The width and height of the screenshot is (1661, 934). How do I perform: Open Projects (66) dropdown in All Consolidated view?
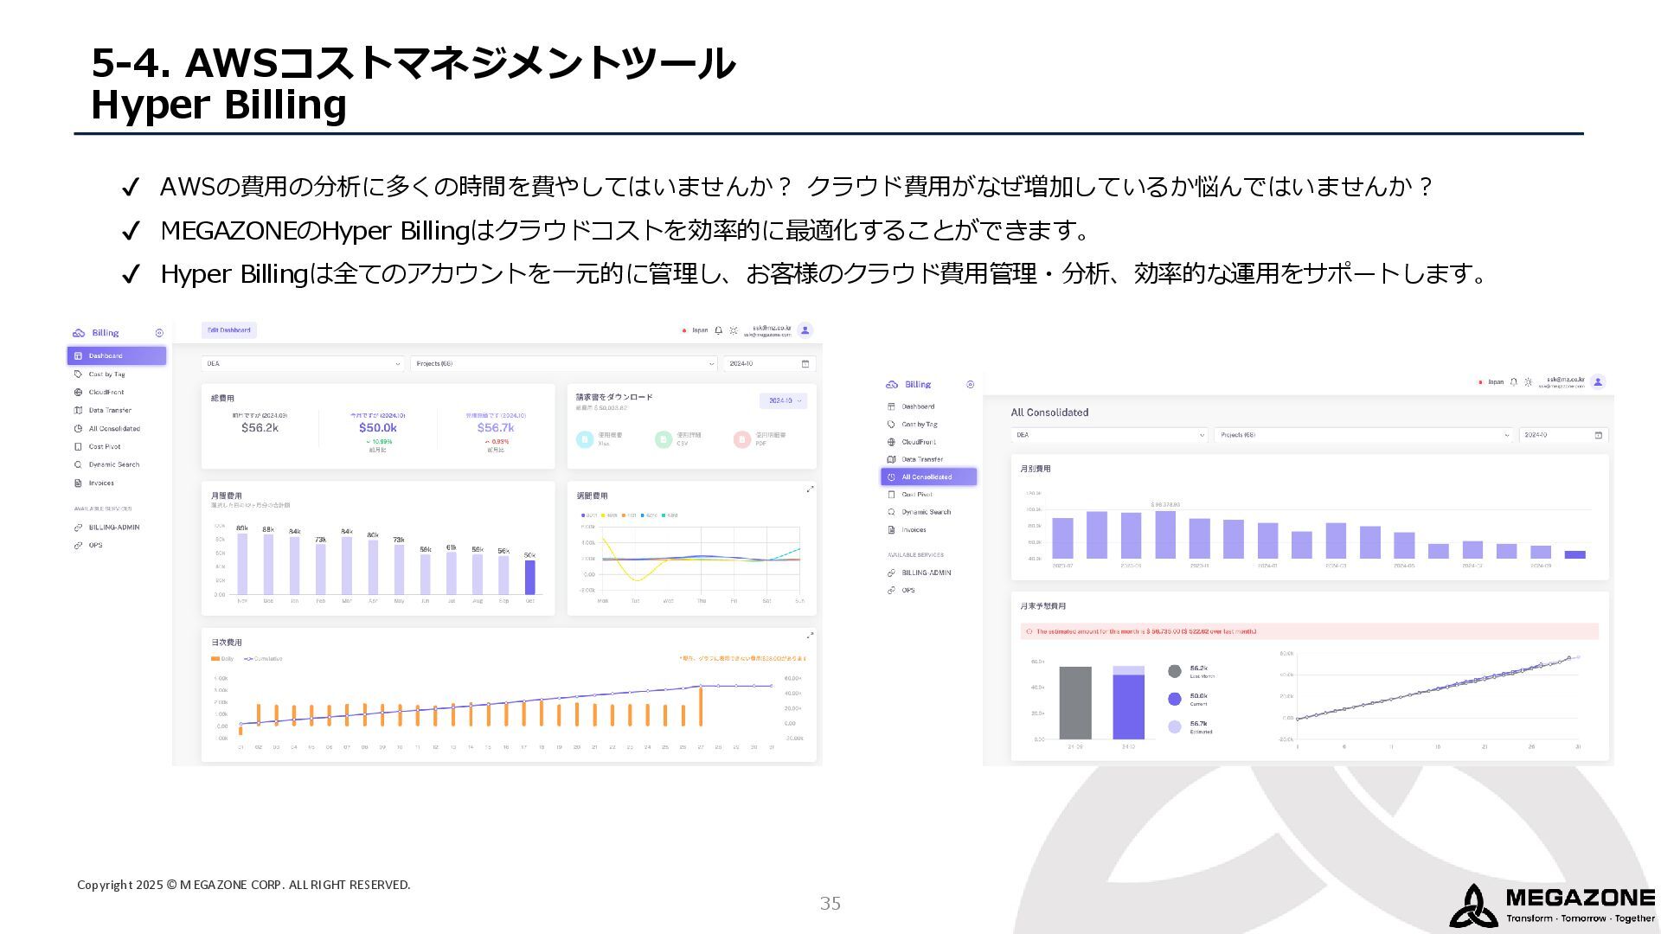1363,435
